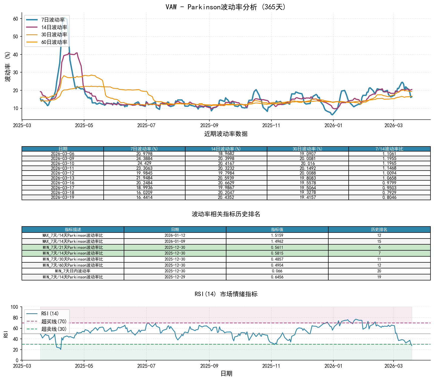Click the 2026-01 tick on the RSI chart axis

click(x=333, y=366)
